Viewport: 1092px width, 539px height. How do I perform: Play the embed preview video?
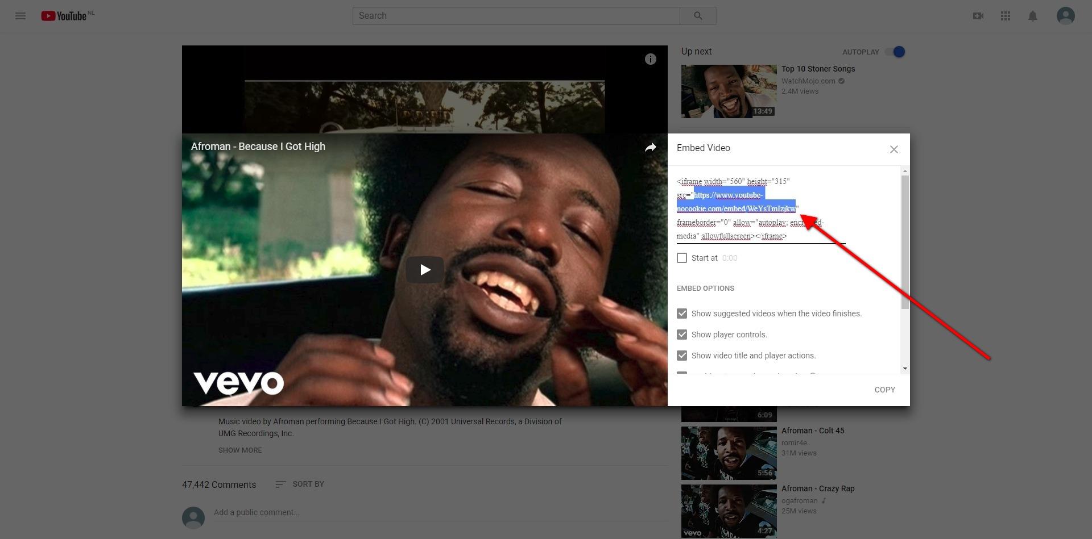[x=425, y=269]
